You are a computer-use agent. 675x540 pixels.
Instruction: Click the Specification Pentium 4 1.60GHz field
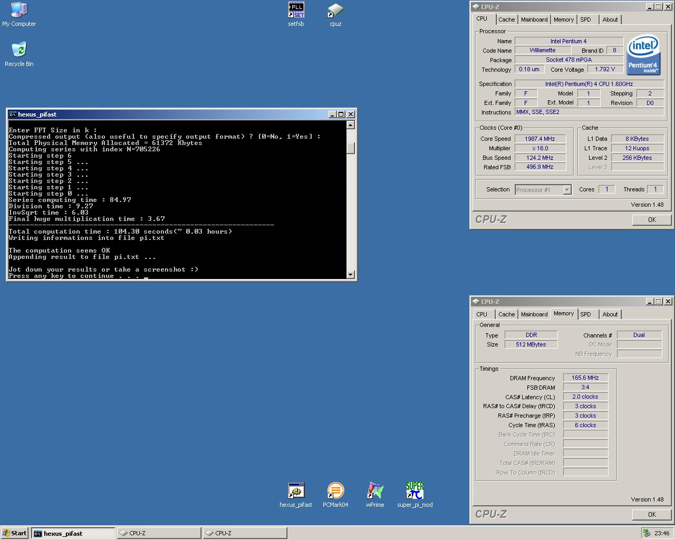(x=589, y=84)
